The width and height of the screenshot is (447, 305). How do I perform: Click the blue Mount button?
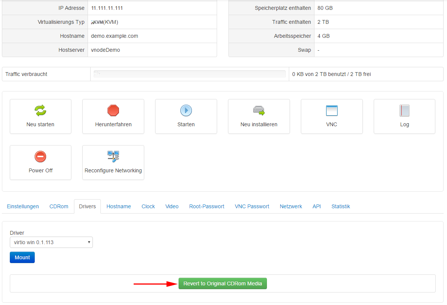tap(22, 257)
